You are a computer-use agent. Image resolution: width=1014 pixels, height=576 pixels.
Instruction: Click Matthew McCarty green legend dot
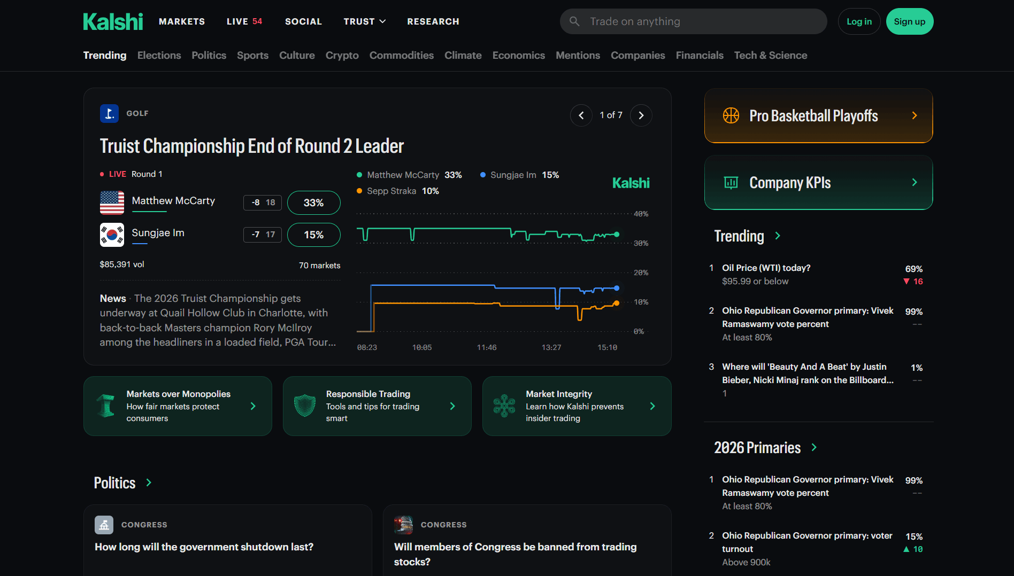[x=359, y=175]
